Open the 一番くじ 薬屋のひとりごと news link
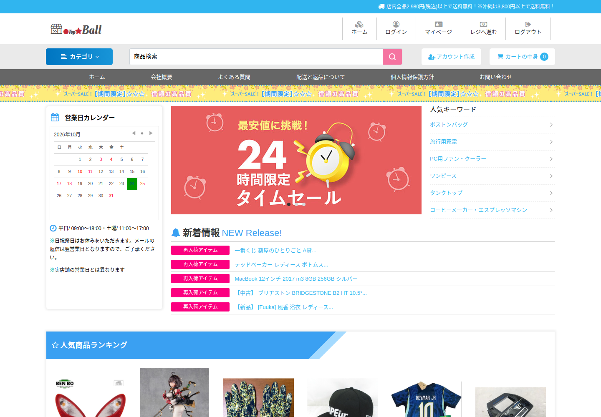 [275, 251]
